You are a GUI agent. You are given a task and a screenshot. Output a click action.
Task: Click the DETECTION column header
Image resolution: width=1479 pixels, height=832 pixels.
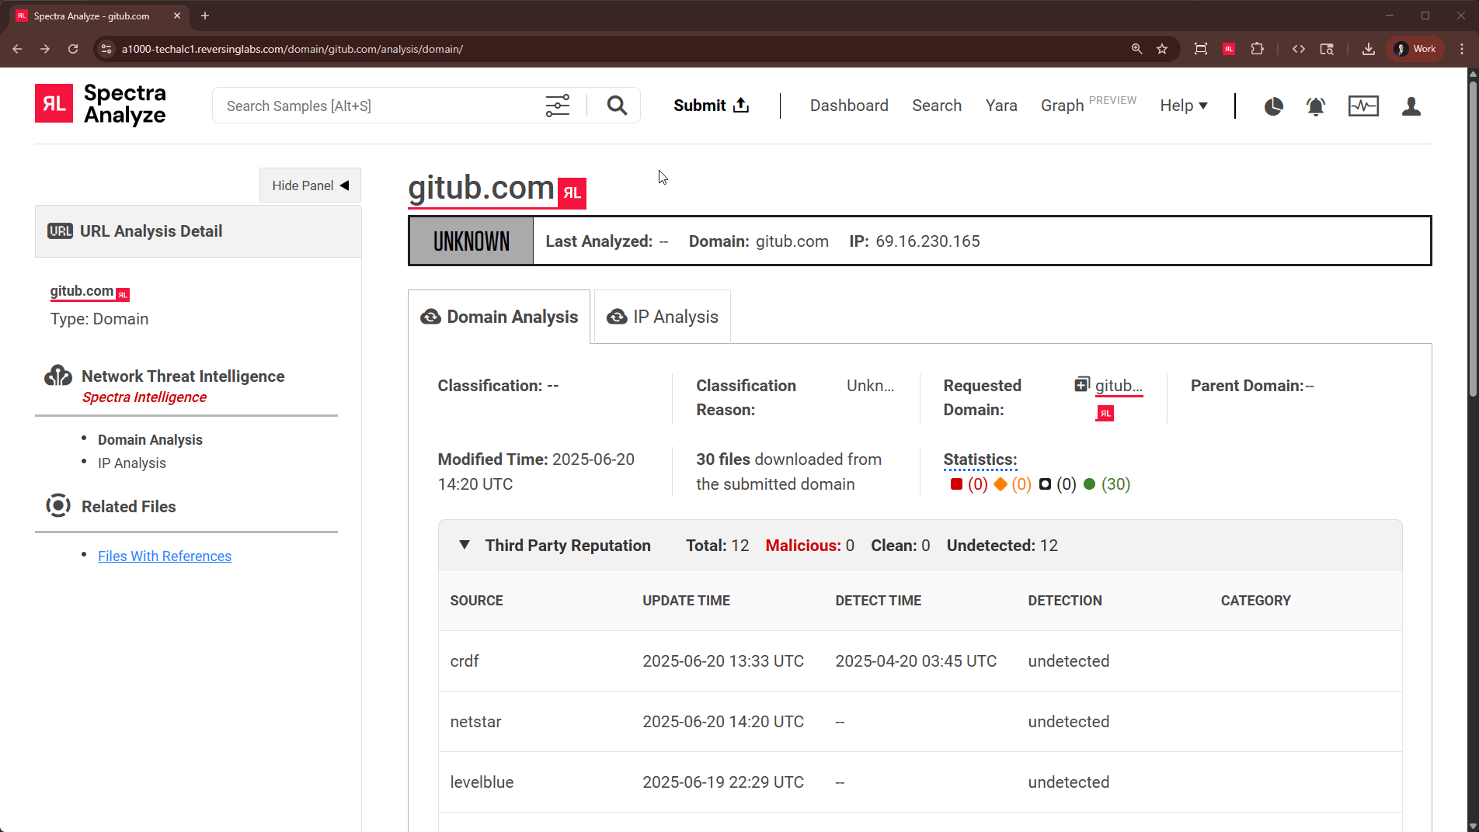tap(1065, 601)
